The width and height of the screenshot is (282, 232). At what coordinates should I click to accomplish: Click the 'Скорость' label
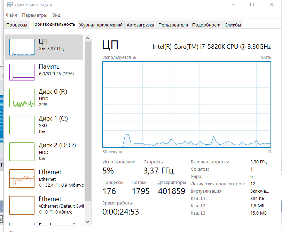(153, 162)
